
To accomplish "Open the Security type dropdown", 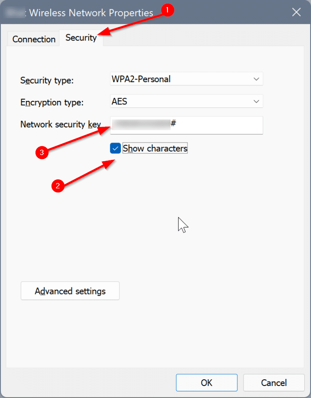I will [187, 79].
